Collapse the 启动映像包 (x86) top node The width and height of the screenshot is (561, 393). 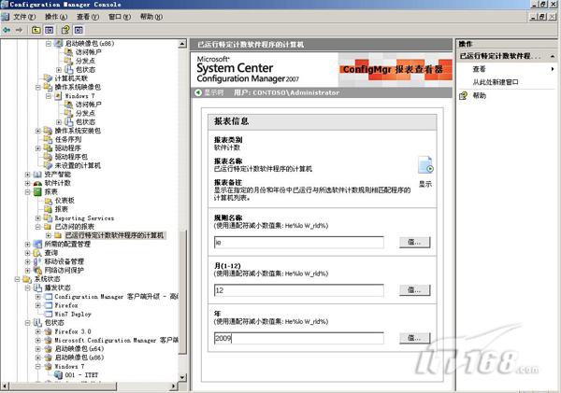coord(49,44)
